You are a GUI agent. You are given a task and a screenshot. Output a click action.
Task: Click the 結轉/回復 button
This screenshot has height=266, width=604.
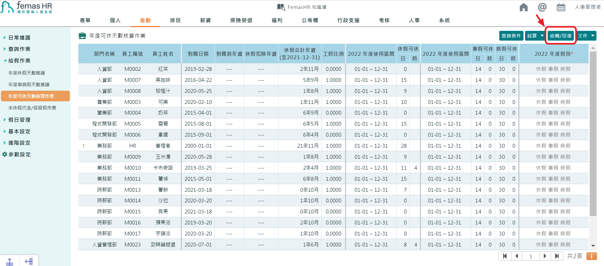[561, 36]
